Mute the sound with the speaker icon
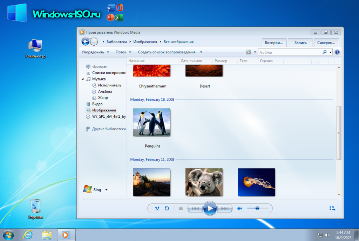 239,208
